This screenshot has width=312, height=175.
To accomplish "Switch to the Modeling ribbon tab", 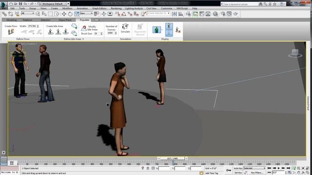I will click(x=12, y=20).
